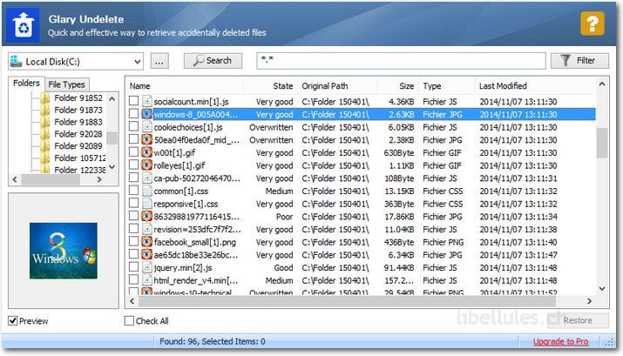
Task: Click the Glary Undelete recycle bin logo
Action: pyautogui.click(x=23, y=25)
